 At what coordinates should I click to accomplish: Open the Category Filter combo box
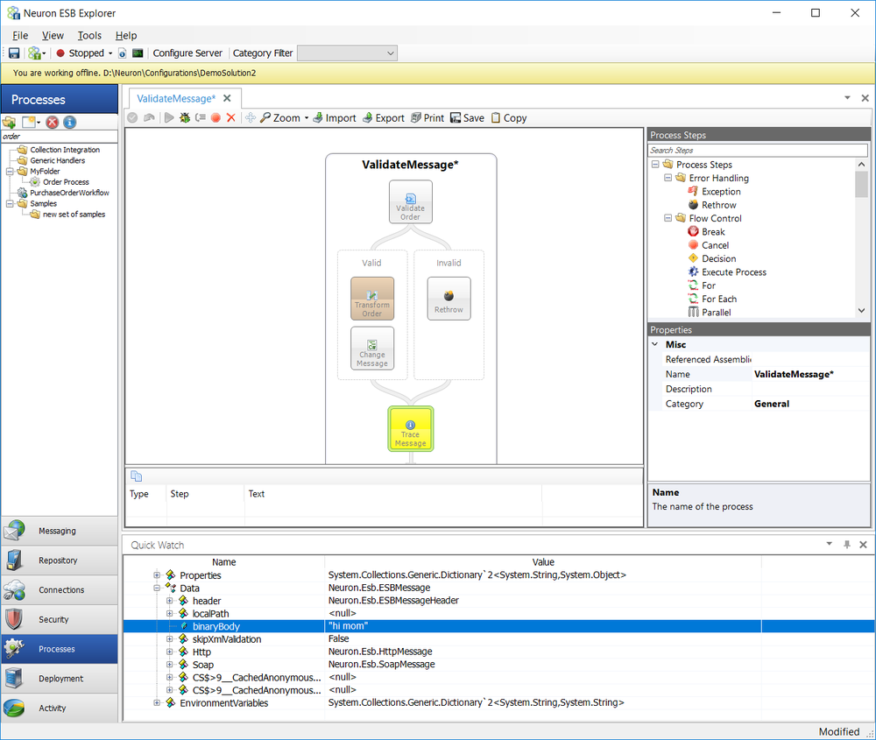point(347,53)
